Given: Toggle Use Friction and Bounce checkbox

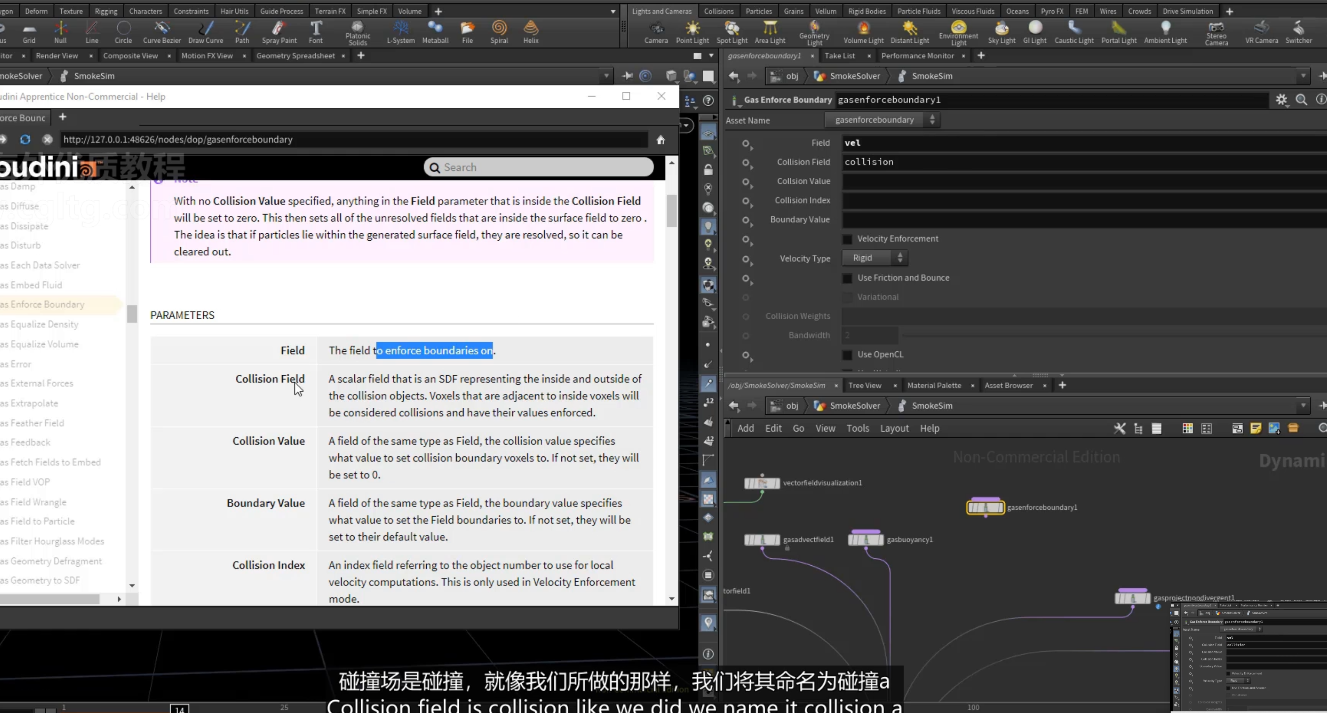Looking at the screenshot, I should 847,278.
